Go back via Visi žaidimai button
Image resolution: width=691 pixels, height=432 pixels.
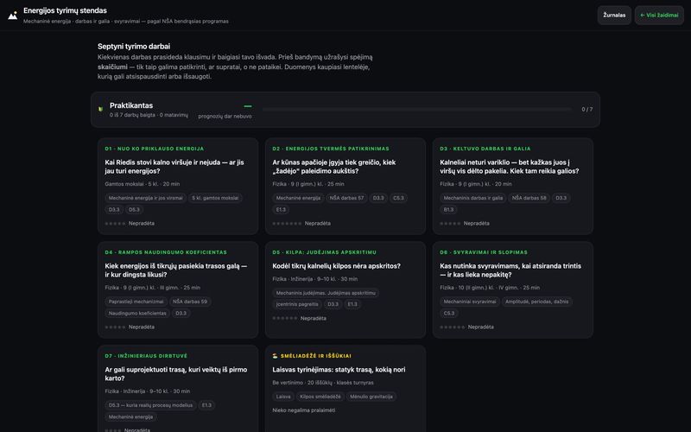coord(659,15)
